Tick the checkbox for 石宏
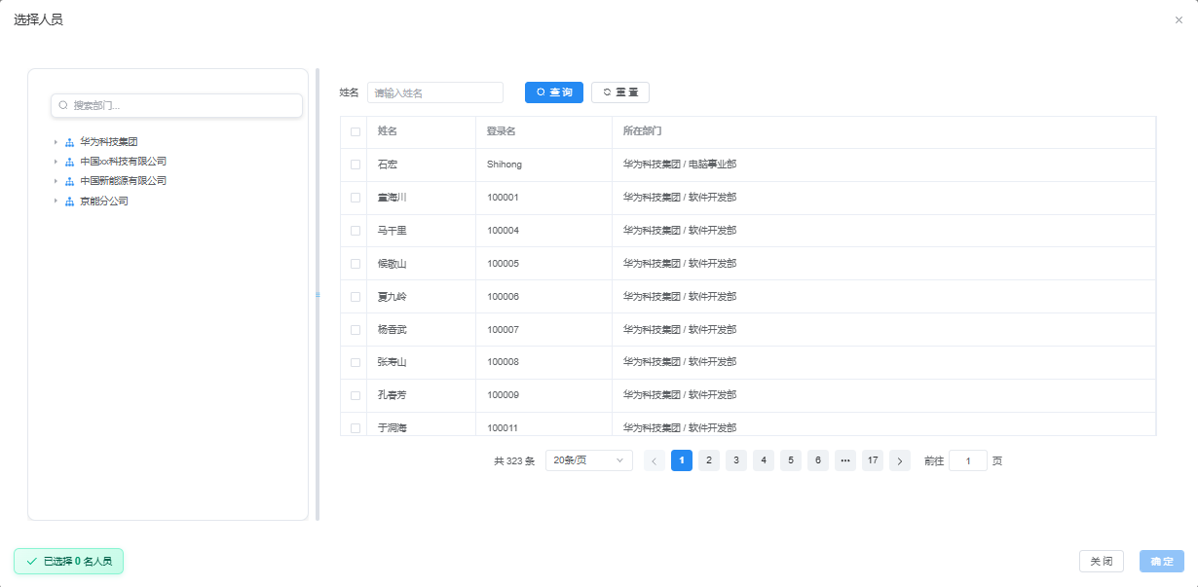 click(x=356, y=165)
